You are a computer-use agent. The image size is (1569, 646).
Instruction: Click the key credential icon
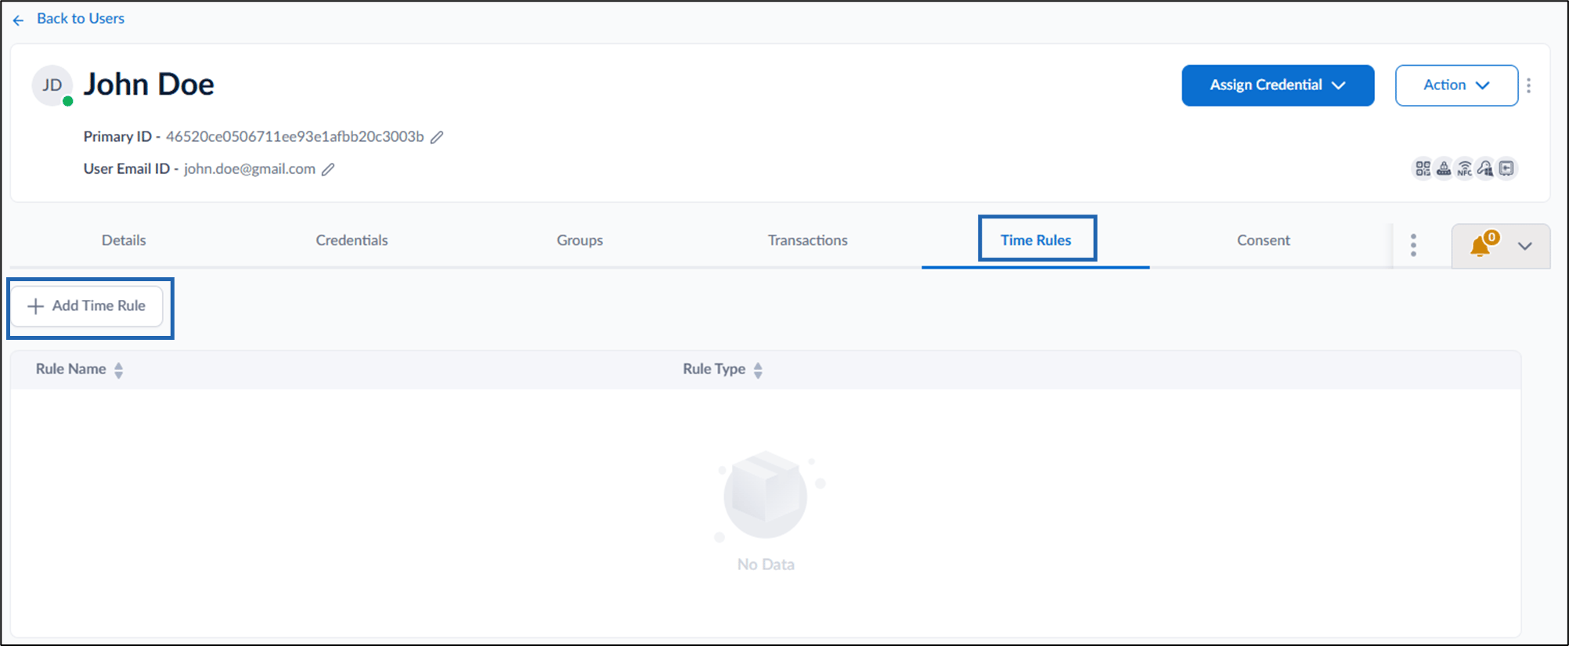point(1485,168)
